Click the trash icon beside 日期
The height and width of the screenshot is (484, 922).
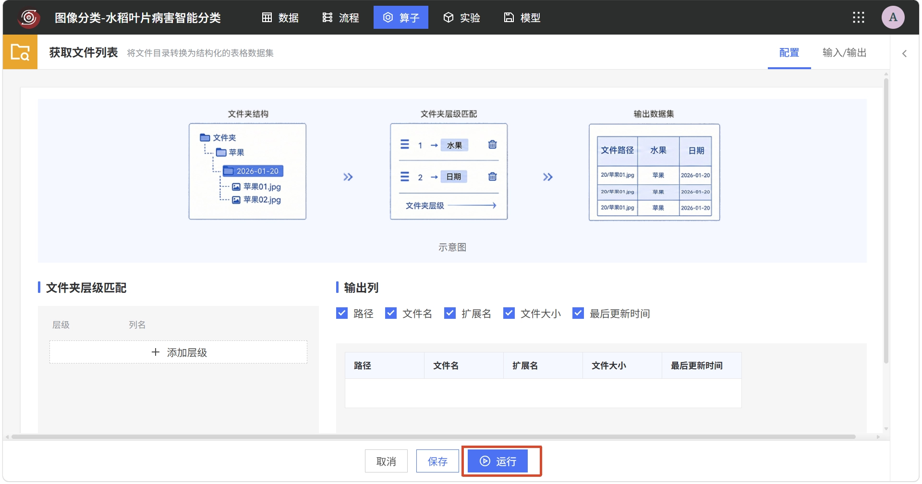point(492,176)
